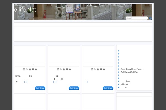Click the folder icon in the third post card

click(104, 69)
